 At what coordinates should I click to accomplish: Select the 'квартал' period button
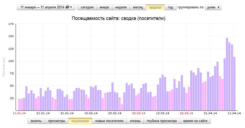pyautogui.click(x=155, y=7)
